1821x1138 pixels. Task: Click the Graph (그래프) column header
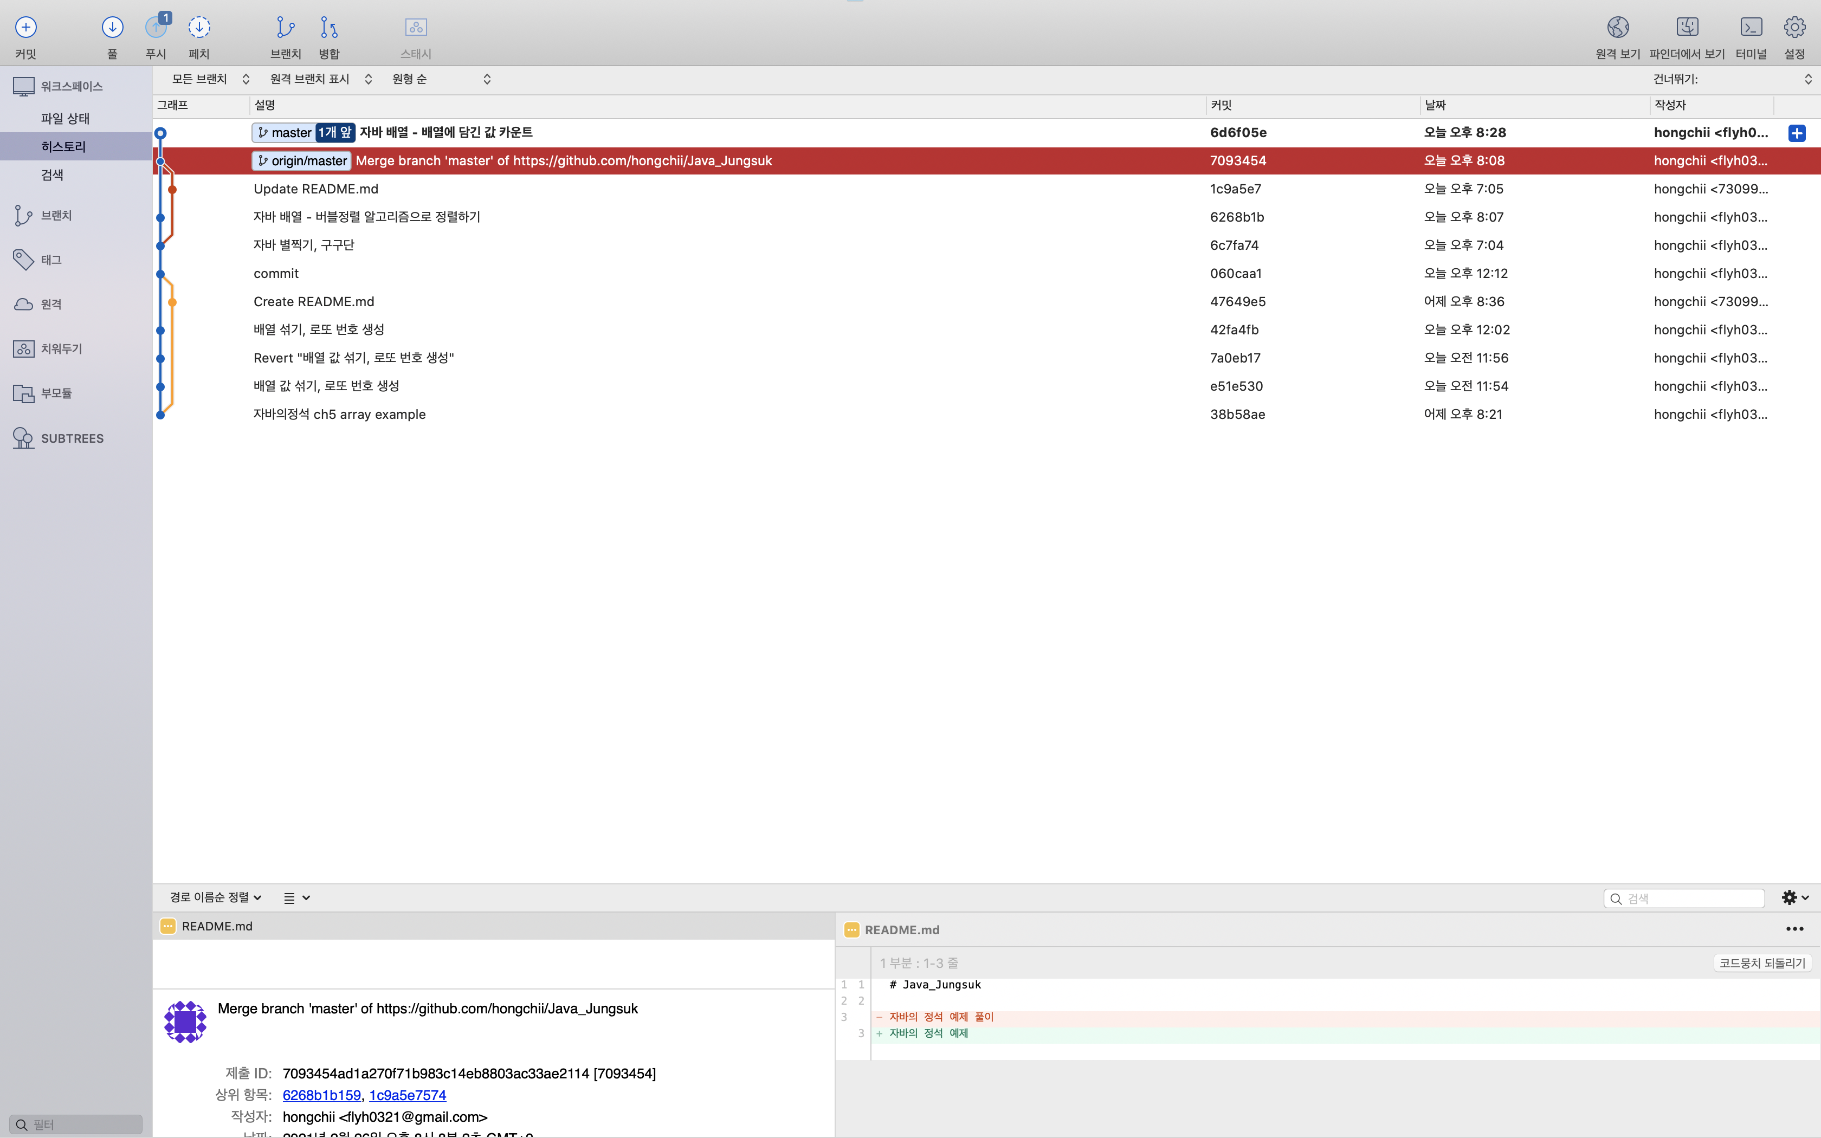201,105
